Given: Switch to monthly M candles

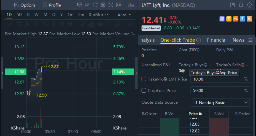Looking at the screenshot, I should tap(45, 15).
